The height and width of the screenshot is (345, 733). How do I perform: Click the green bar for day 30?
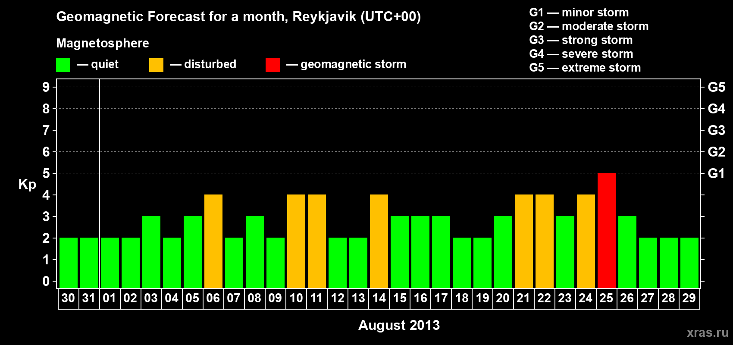[x=69, y=263]
